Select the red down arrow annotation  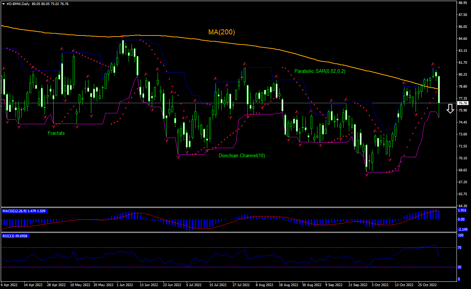coord(450,109)
